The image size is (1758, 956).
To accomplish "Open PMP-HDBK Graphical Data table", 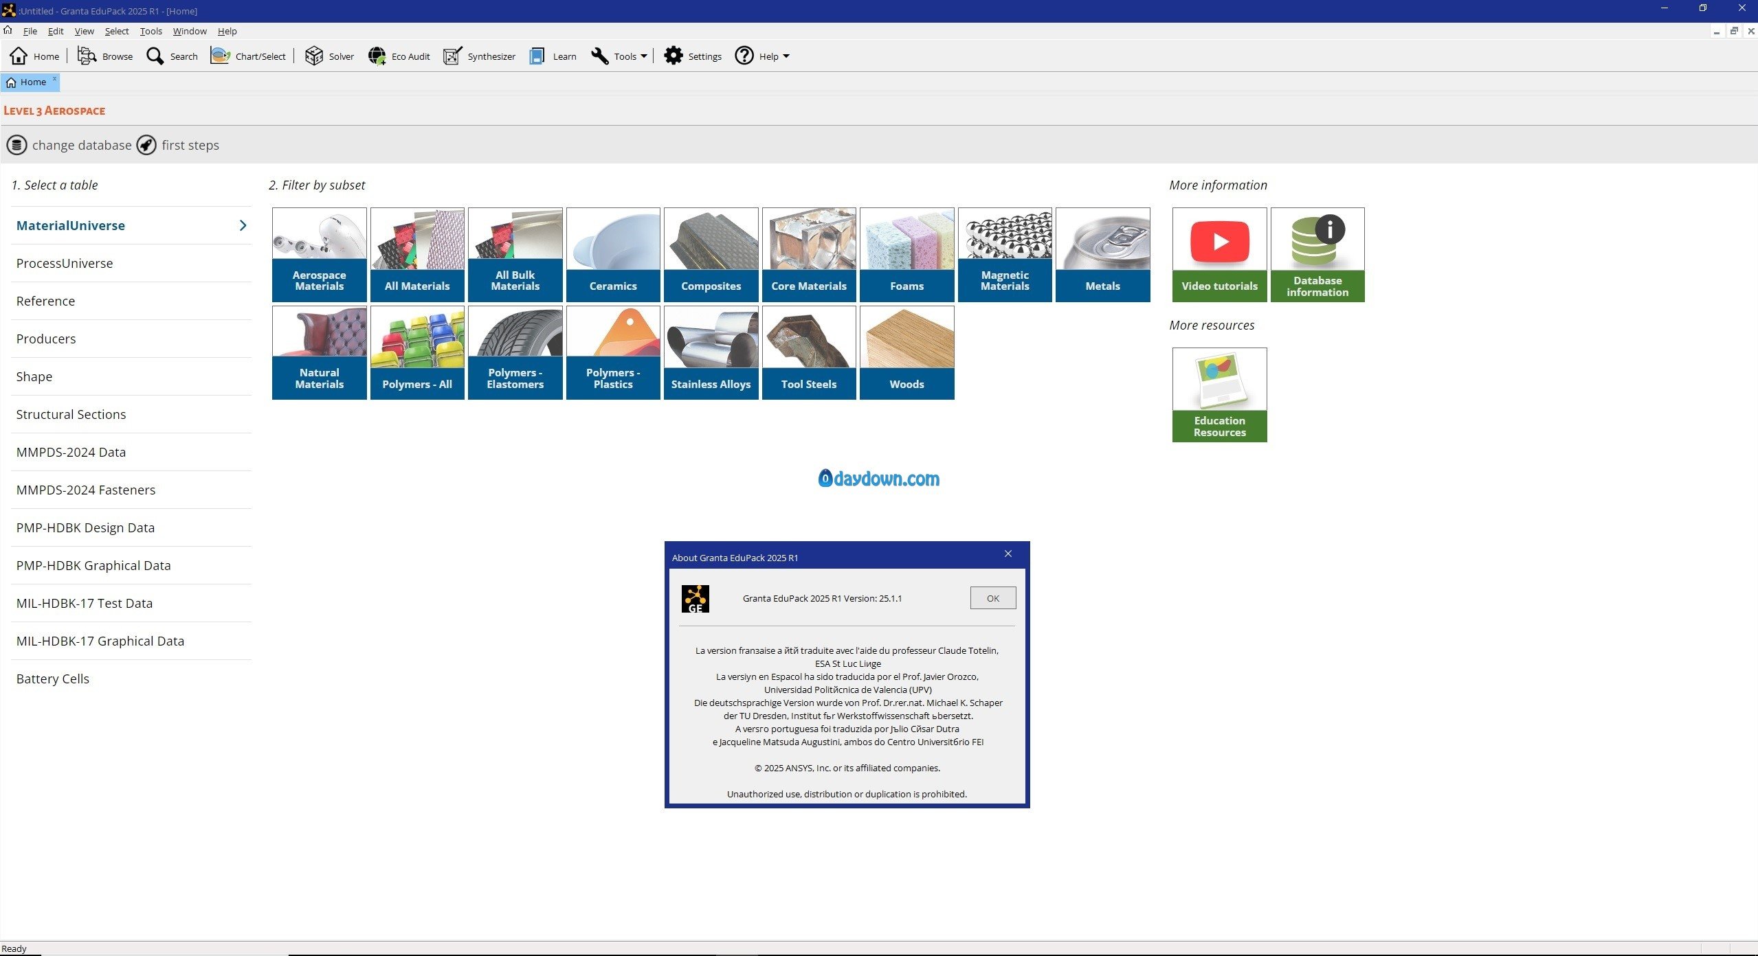I will (x=131, y=565).
